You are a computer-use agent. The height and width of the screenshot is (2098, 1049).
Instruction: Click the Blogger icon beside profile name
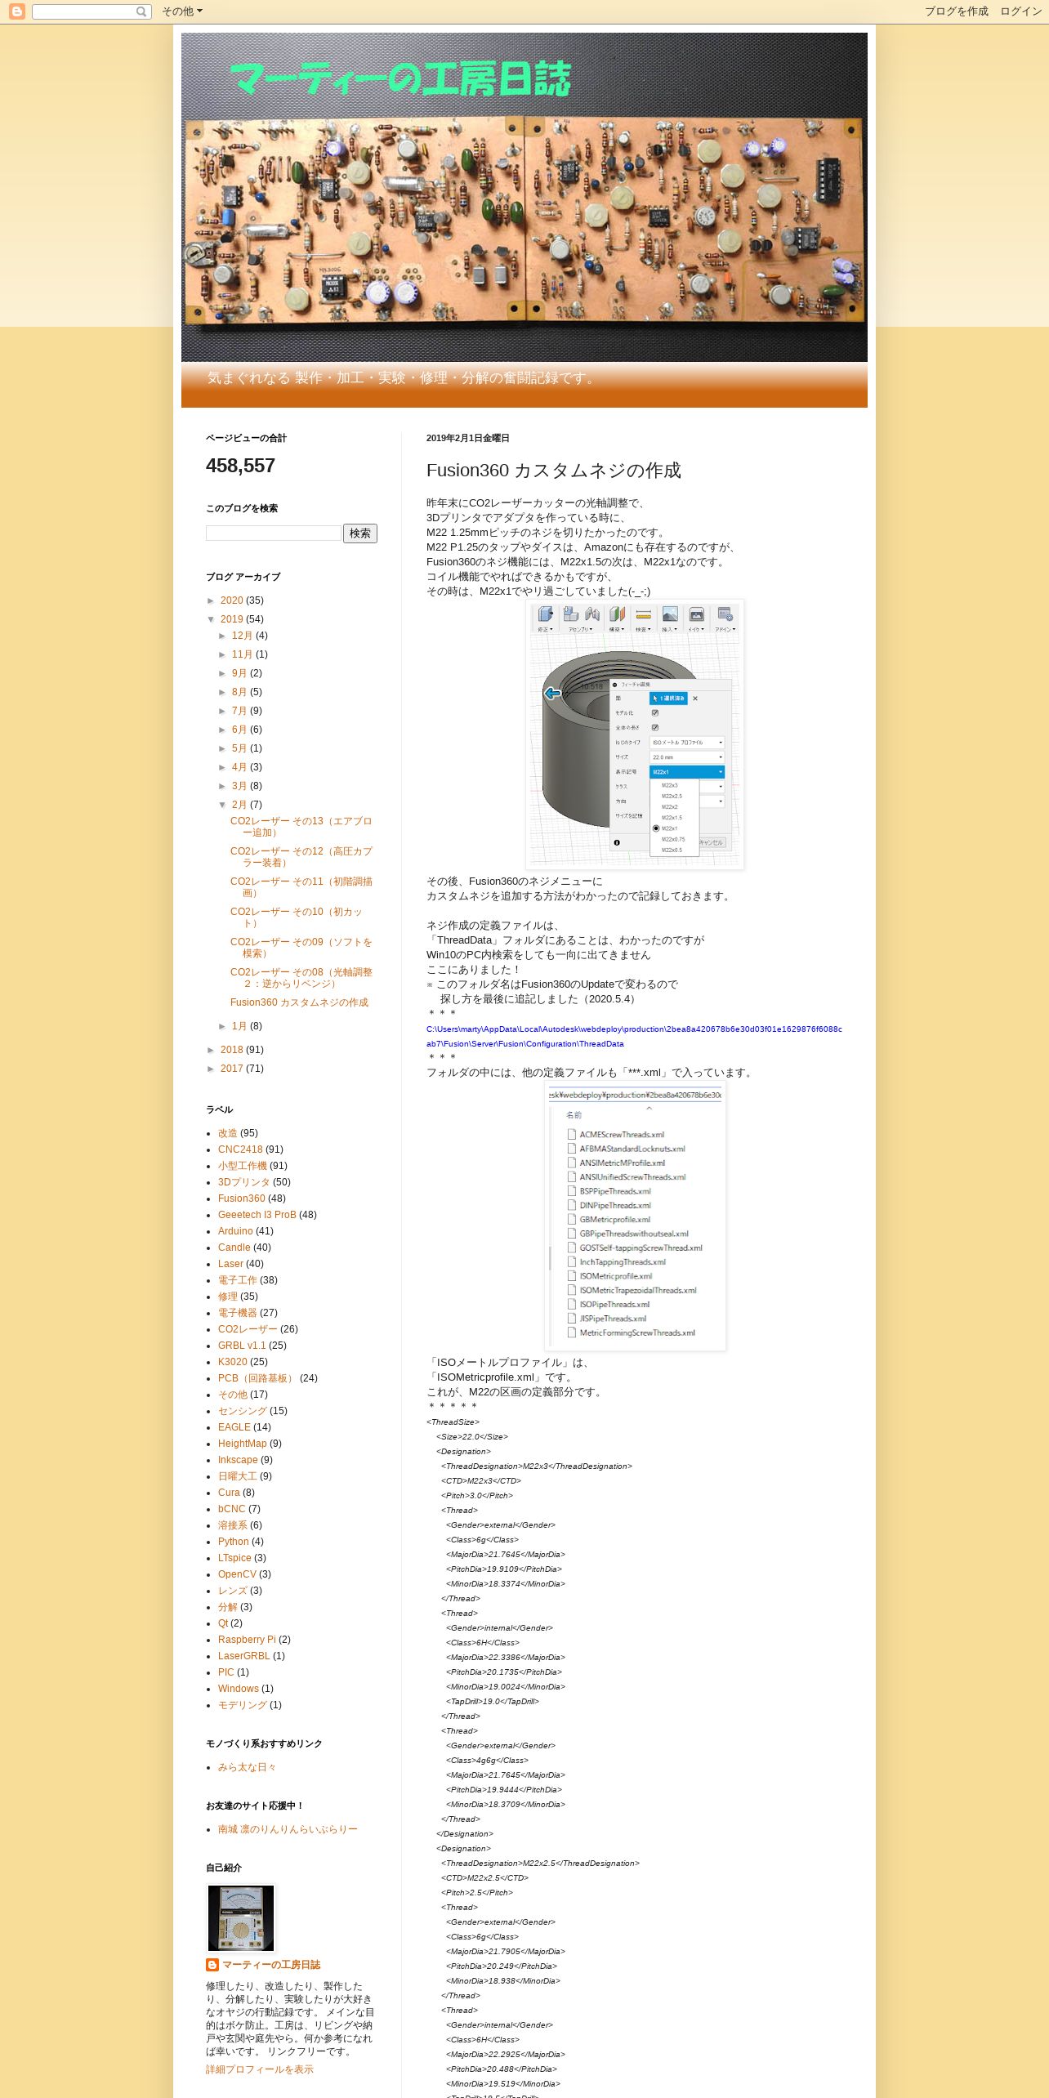tap(212, 1965)
